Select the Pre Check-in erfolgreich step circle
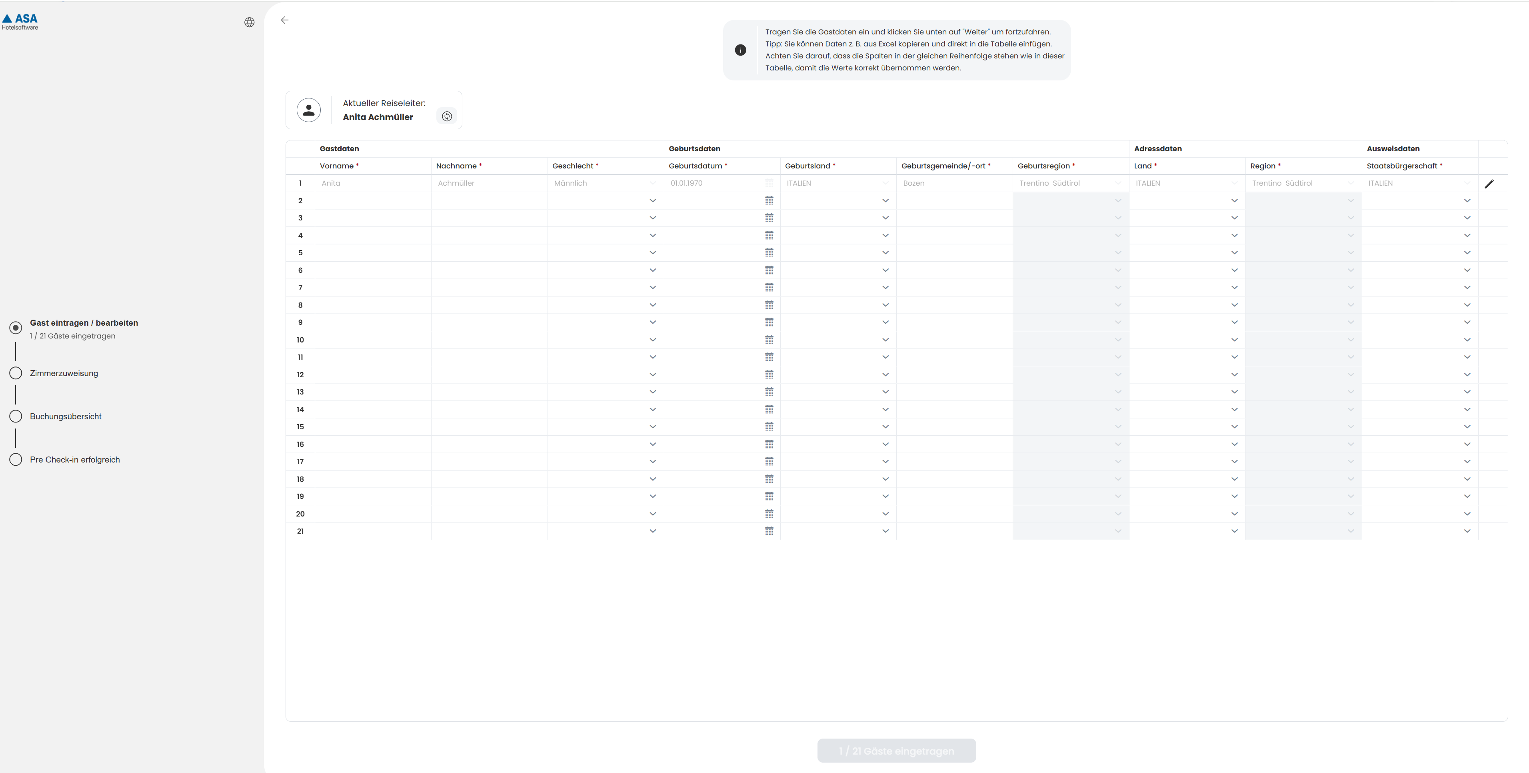The height and width of the screenshot is (773, 1529). [x=16, y=460]
